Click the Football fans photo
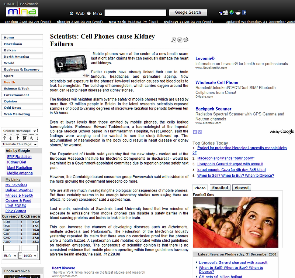This screenshot has width=295, height=278. coord(235,222)
